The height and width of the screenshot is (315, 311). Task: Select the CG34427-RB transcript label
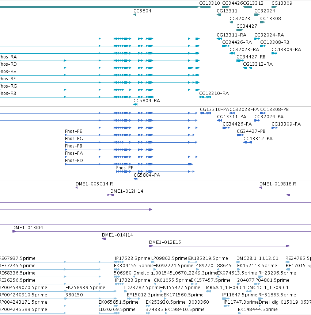tap(251, 57)
